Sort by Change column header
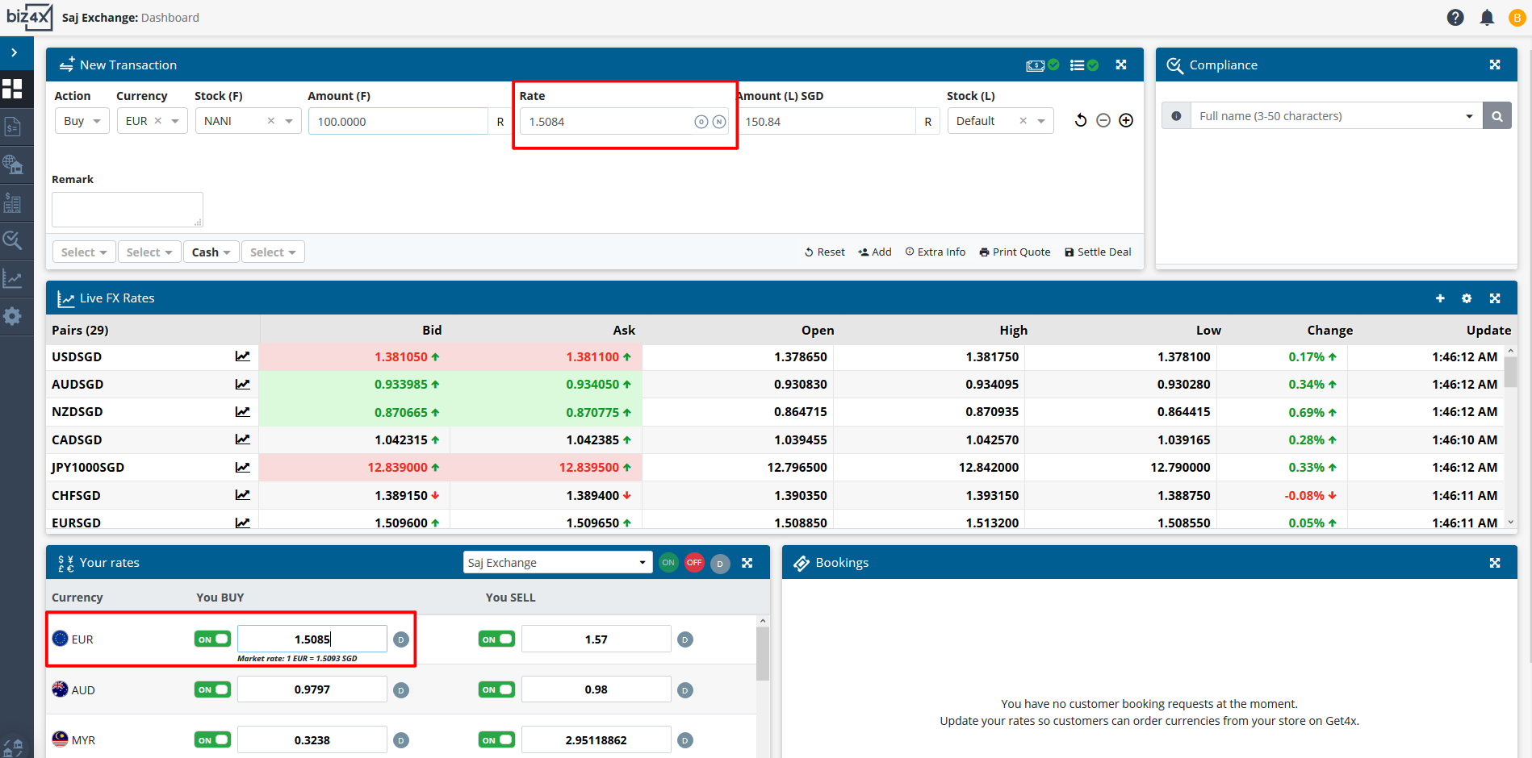1532x758 pixels. click(1329, 330)
